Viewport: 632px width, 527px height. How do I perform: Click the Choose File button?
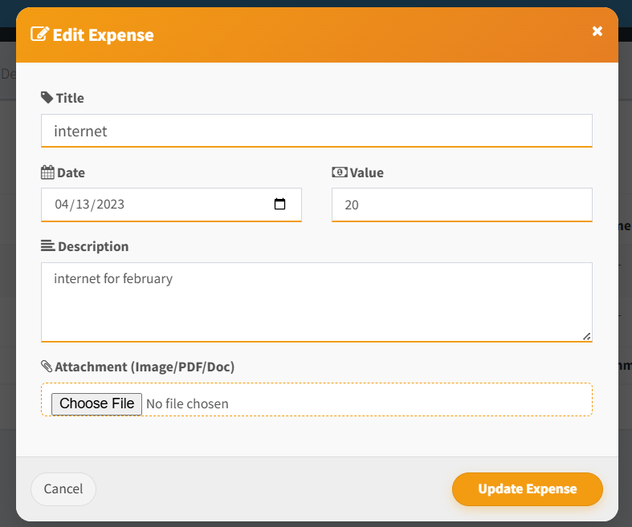(96, 403)
